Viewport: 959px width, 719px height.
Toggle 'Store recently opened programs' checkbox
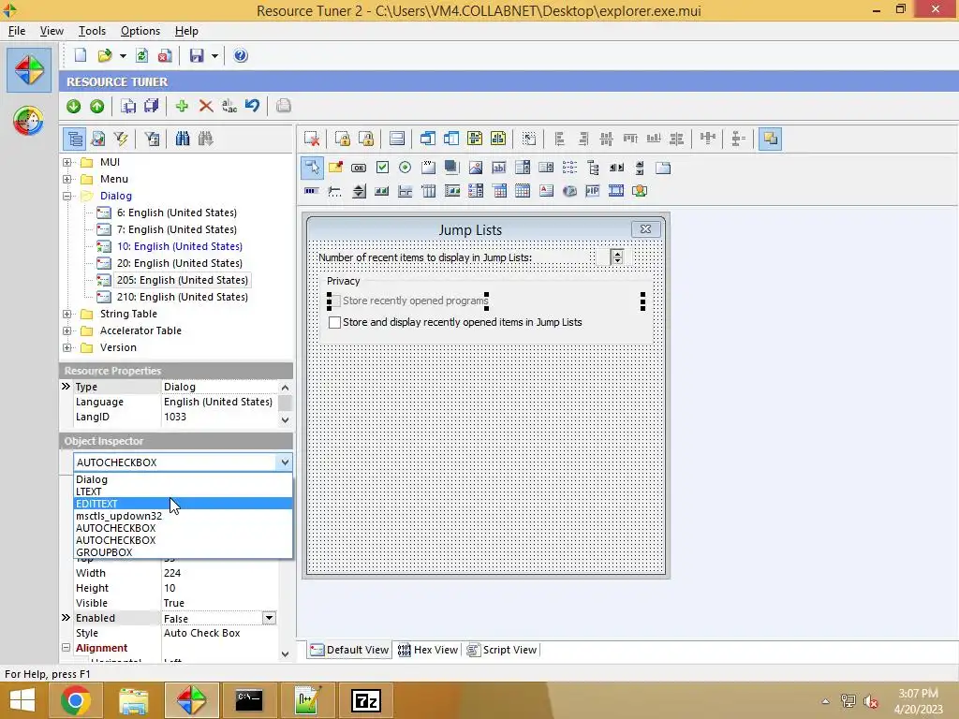click(334, 301)
